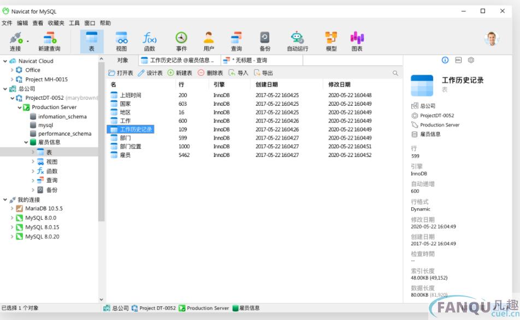Click the 新建表 (New Table) button

(x=180, y=73)
